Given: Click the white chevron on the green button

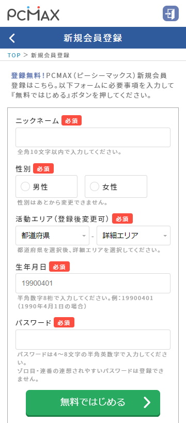Looking at the screenshot, I should [x=147, y=402].
